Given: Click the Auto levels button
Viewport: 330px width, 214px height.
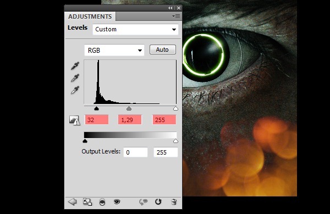Looking at the screenshot, I should 162,50.
